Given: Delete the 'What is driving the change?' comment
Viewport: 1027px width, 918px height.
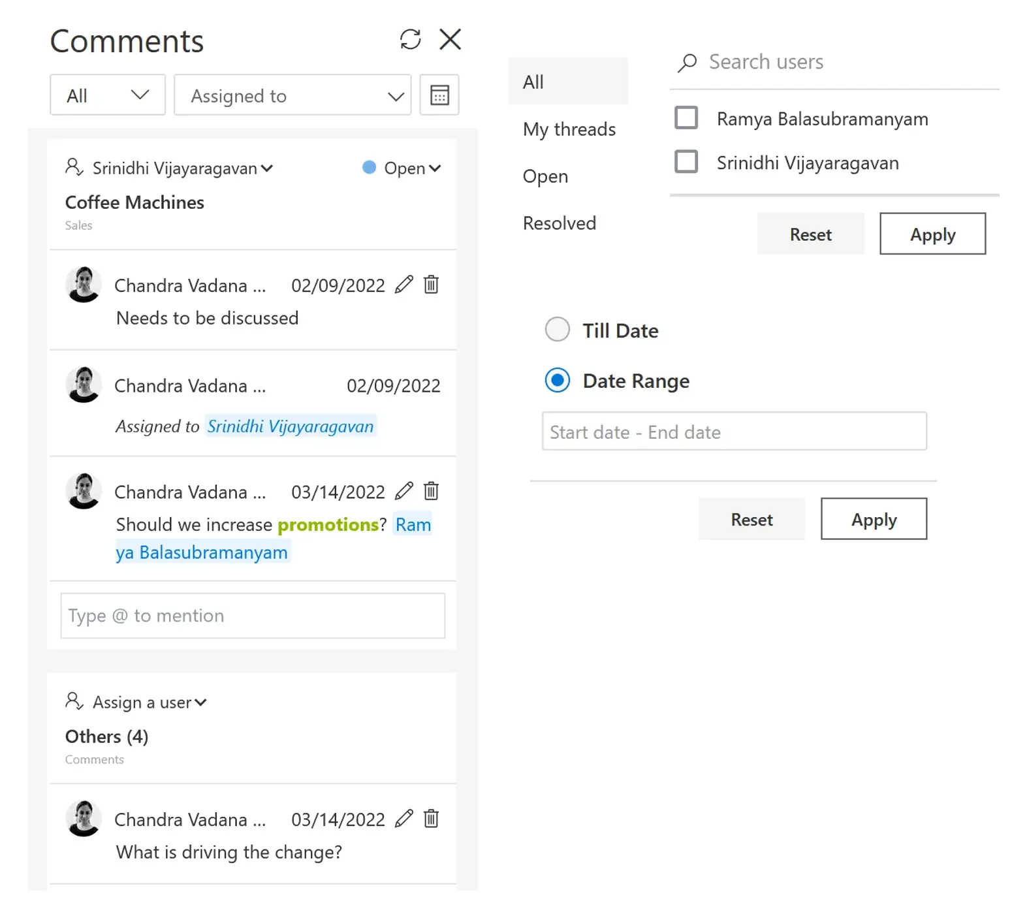Looking at the screenshot, I should [x=431, y=819].
